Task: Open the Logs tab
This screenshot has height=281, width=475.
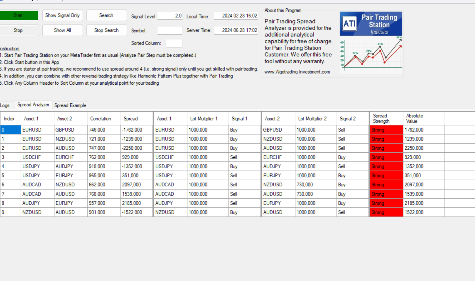Action: tap(5, 105)
